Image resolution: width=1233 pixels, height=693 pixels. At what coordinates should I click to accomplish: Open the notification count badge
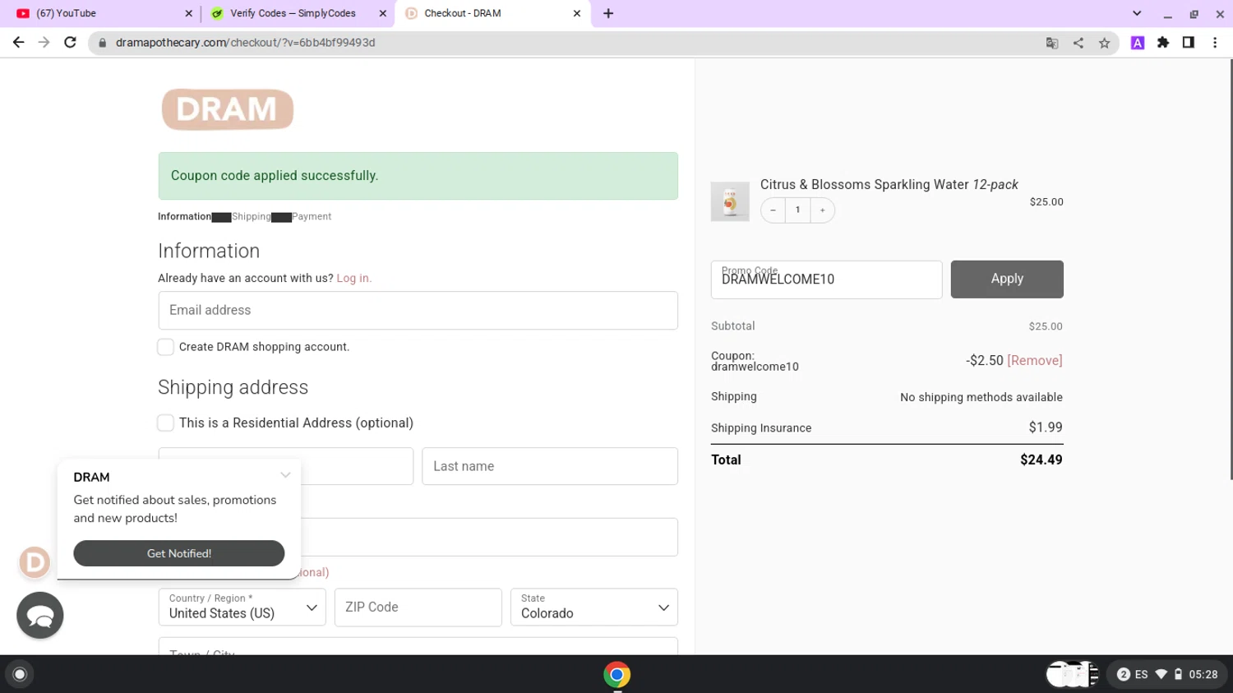point(1123,675)
